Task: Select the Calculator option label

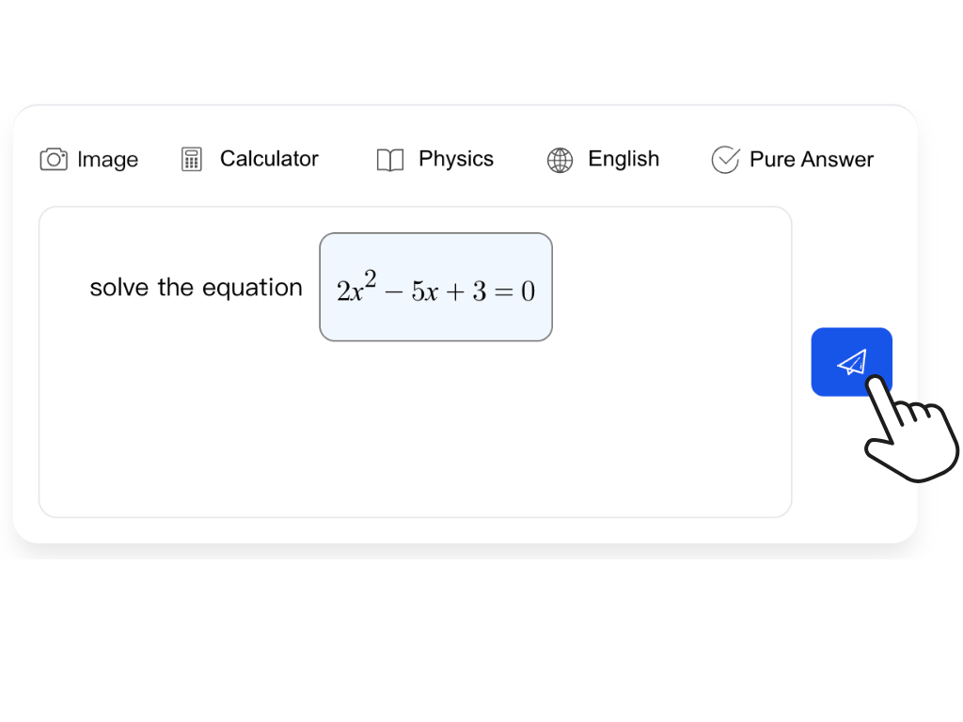Action: [x=269, y=159]
